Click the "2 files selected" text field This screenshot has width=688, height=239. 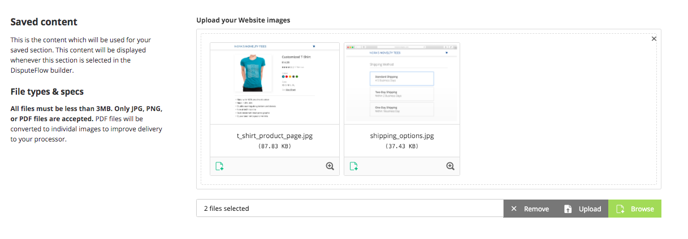click(x=349, y=209)
